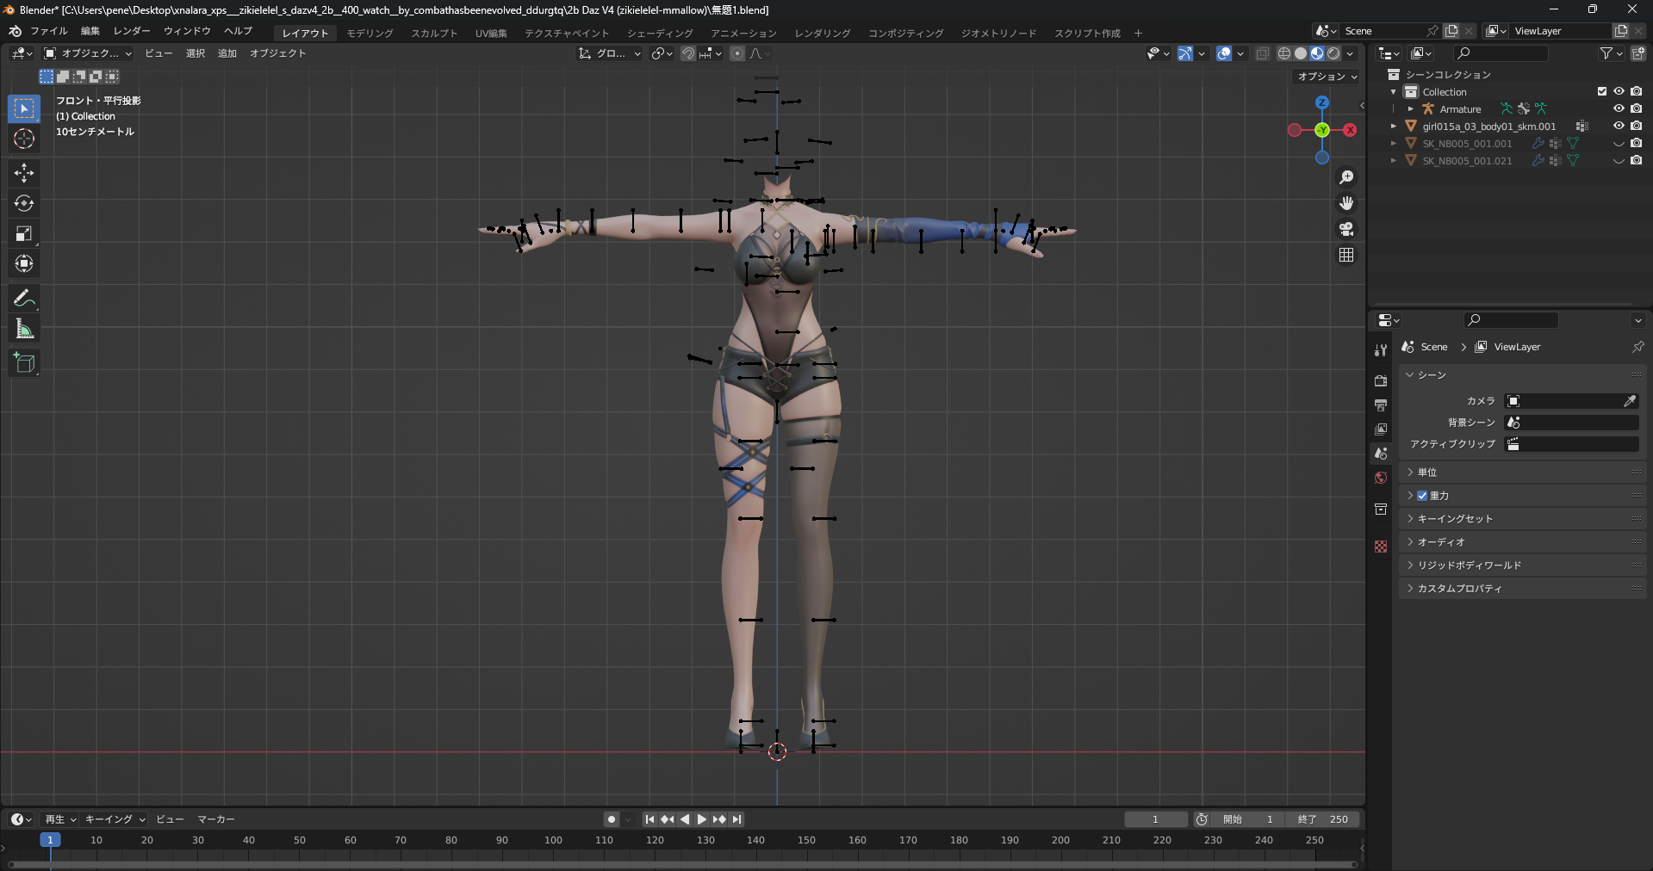Uncheck the Collection exclude checkbox
The image size is (1653, 871).
(1602, 91)
